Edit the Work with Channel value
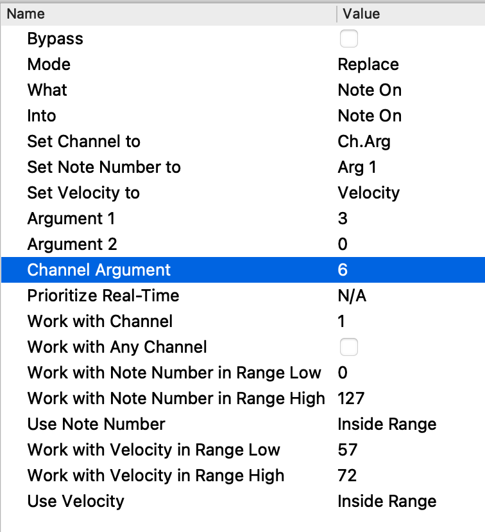Viewport: 485px width, 532px height. click(342, 321)
